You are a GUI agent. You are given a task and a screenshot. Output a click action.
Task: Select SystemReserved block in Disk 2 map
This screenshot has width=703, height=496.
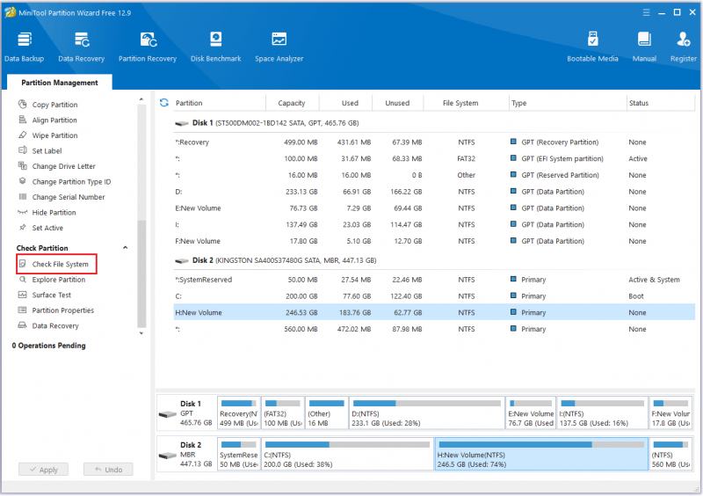[238, 454]
